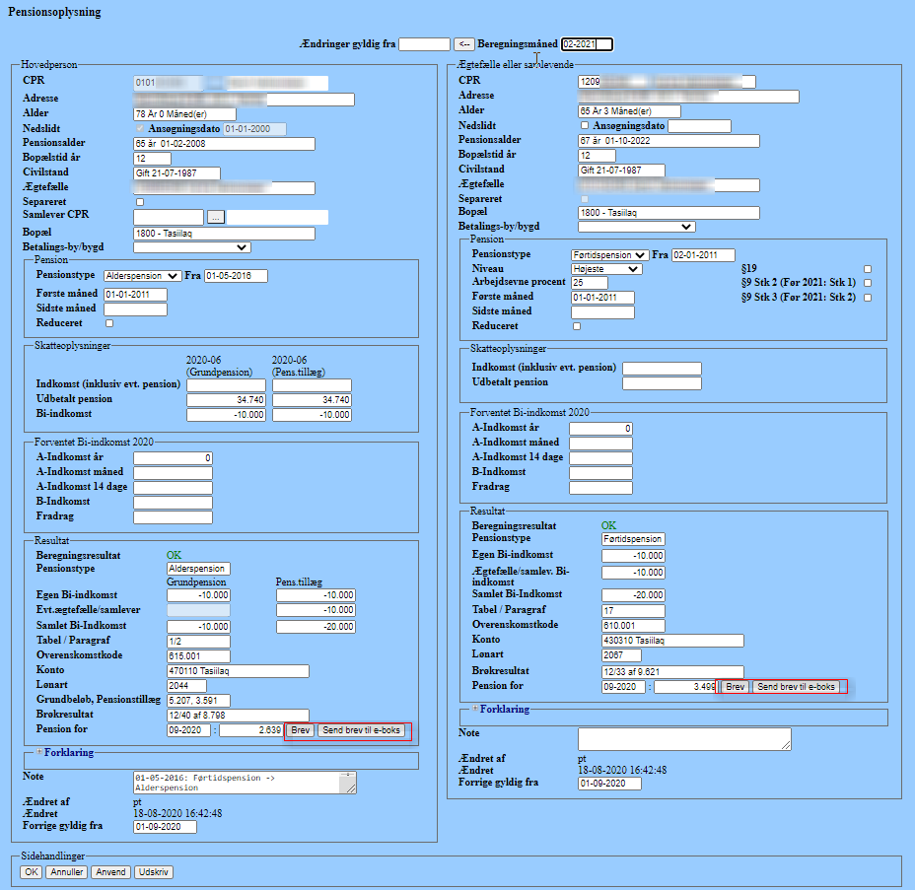Click the Hovedperson Overenskomstkode 615.001 field
This screenshot has width=915, height=890.
pyautogui.click(x=198, y=656)
